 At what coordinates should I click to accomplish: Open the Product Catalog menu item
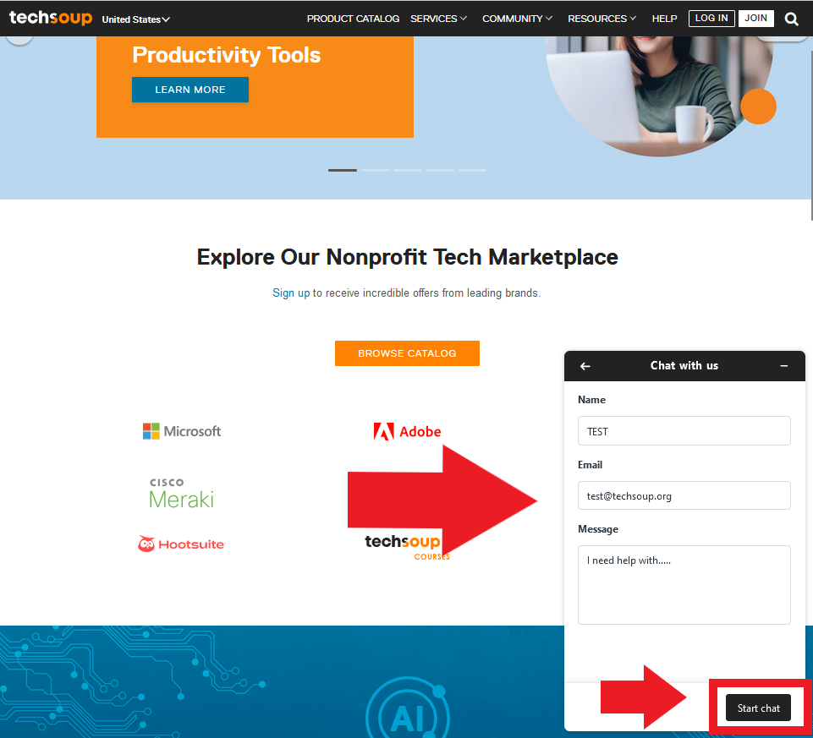353,18
